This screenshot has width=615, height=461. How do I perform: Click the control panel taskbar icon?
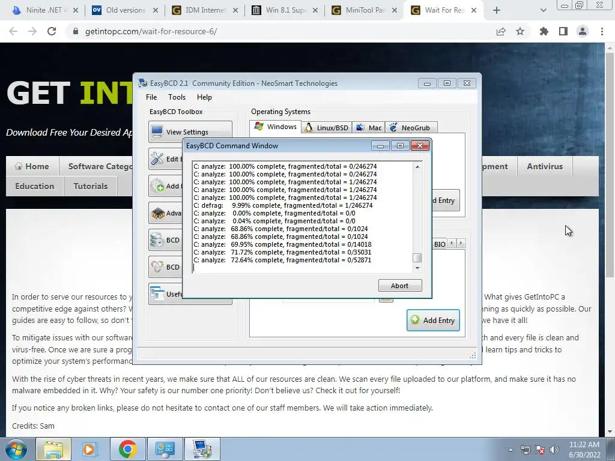tap(165, 449)
